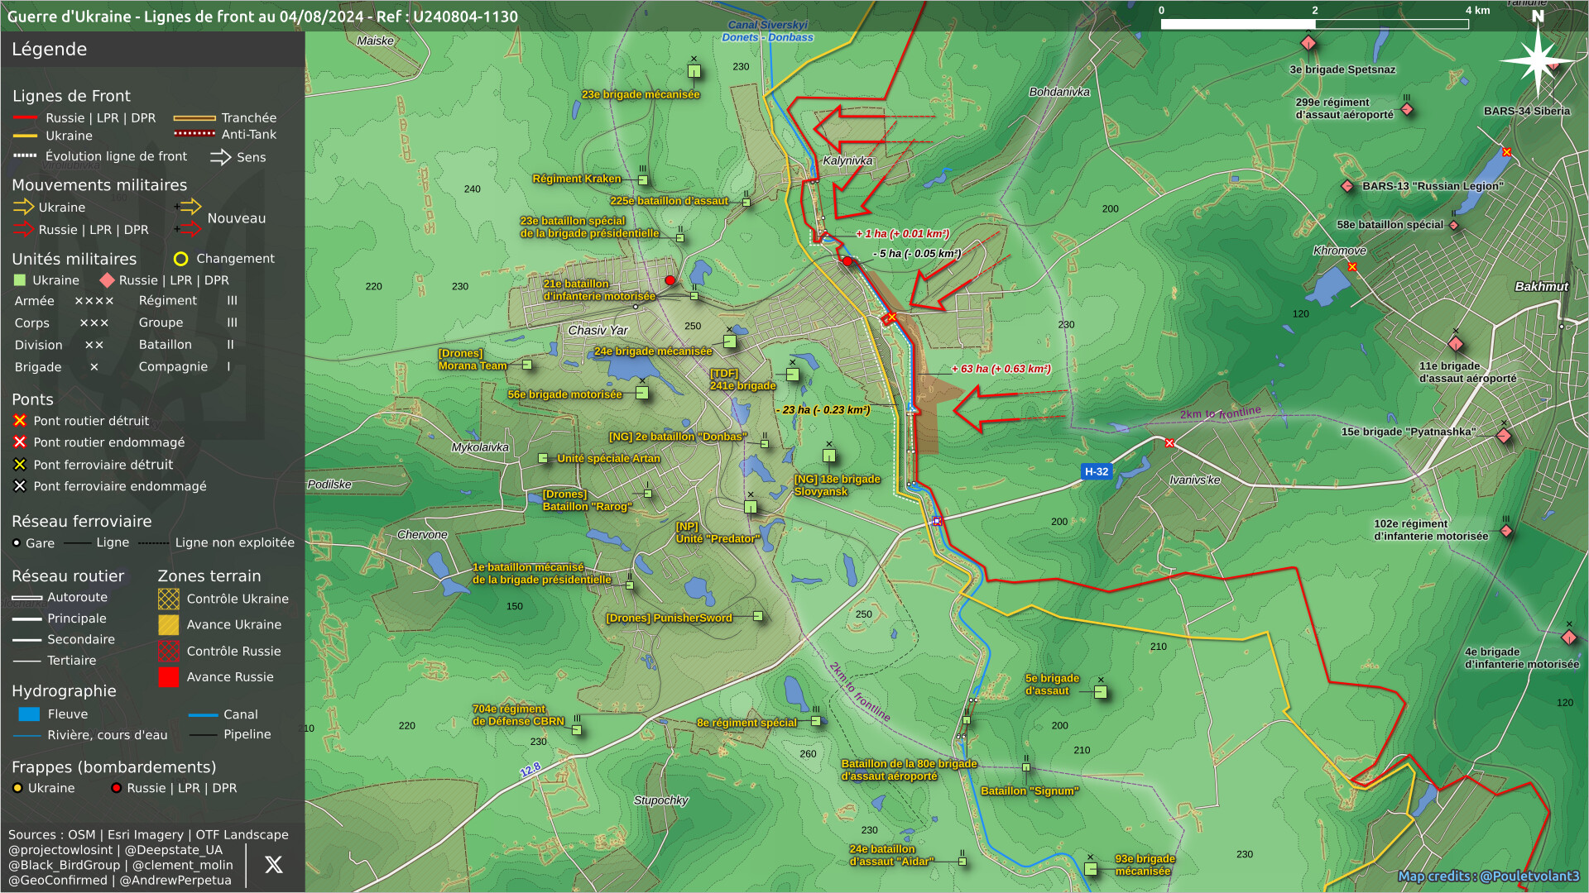Click the Chasiv Yar town label
This screenshot has height=893, width=1589.
598,331
